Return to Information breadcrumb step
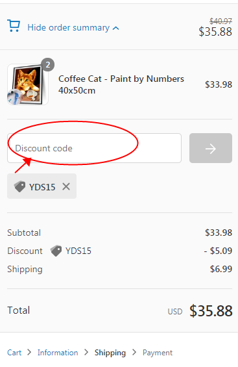Image resolution: width=238 pixels, height=367 pixels. tap(58, 353)
